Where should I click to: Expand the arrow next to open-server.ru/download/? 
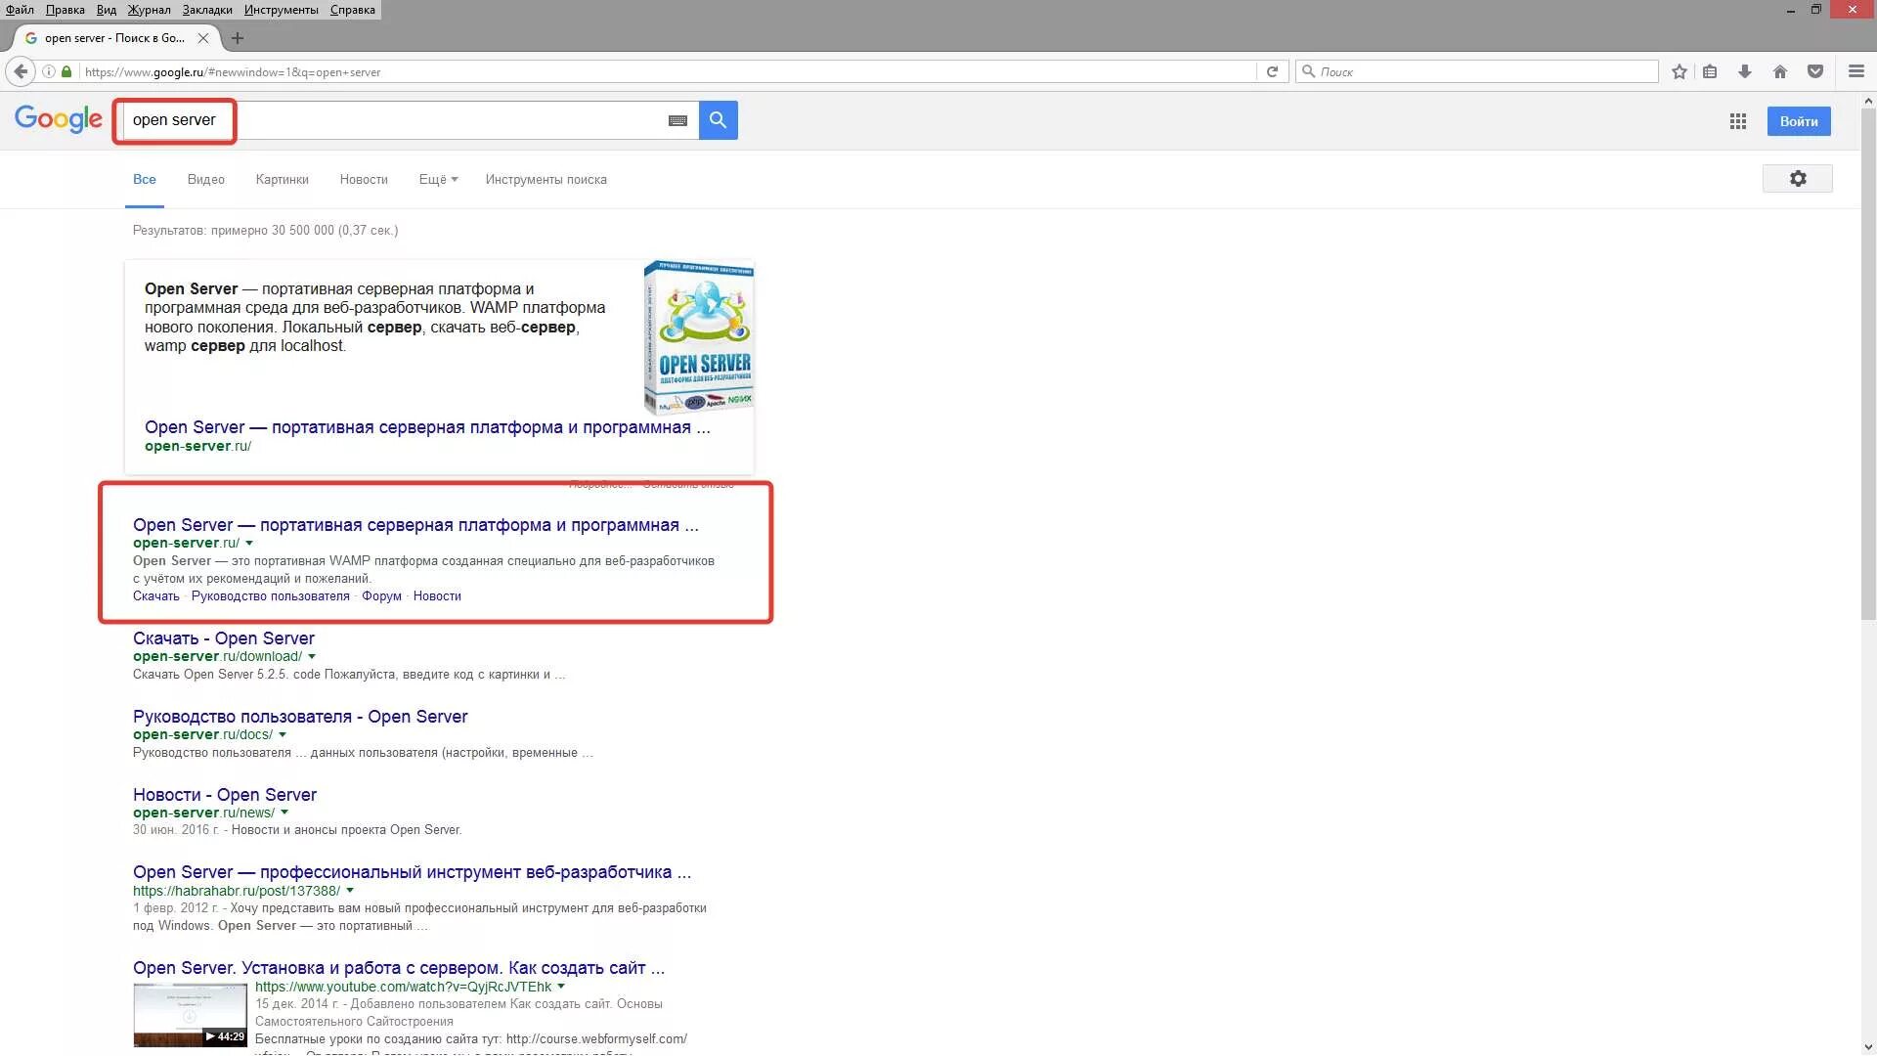[x=312, y=657]
